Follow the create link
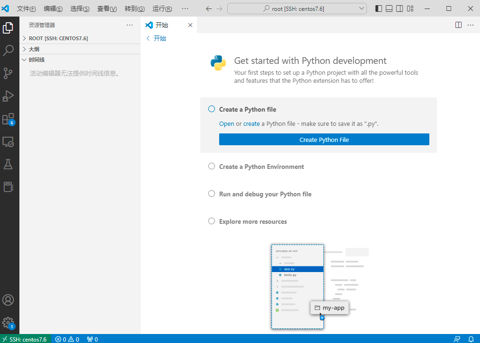The width and height of the screenshot is (480, 343). click(251, 123)
